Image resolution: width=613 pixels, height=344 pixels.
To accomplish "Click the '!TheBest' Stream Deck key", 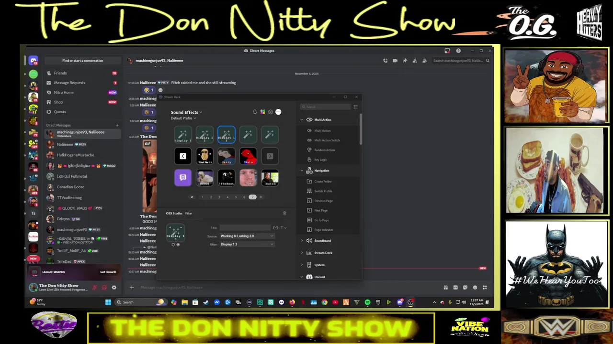I will click(227, 178).
